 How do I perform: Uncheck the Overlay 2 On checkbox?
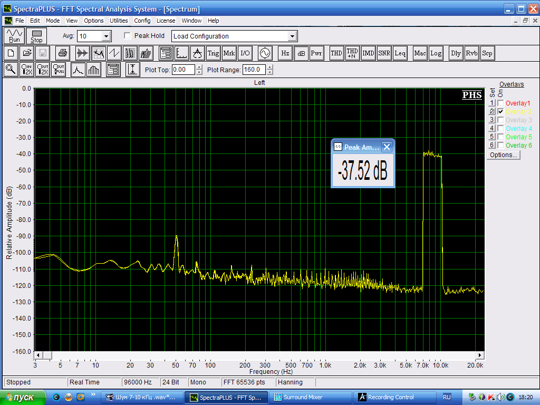[500, 112]
